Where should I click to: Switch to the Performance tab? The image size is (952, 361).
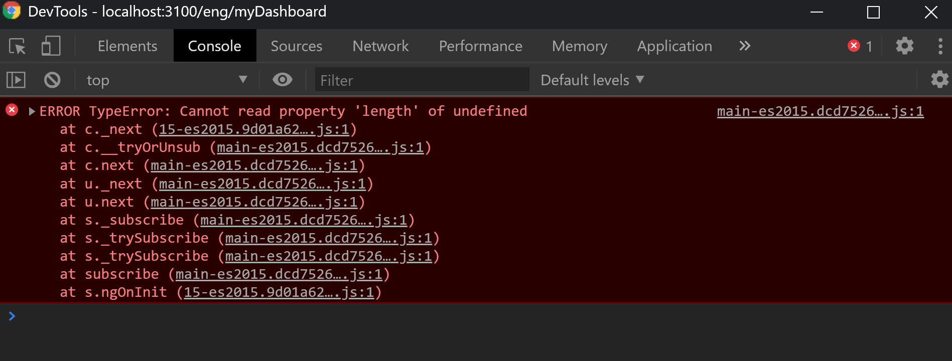coord(480,46)
